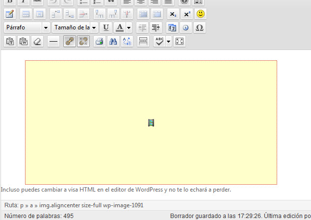
Task: Click the insert horizontal rule icon
Action: pos(53,42)
